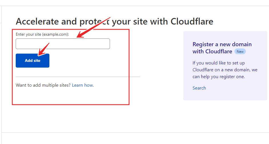
Task: Click the Search link in domain card
Action: (x=199, y=88)
